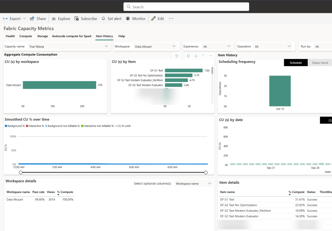Image resolution: width=332 pixels, height=231 pixels.
Task: Click the help icon above CU by item
Action: coord(177,56)
